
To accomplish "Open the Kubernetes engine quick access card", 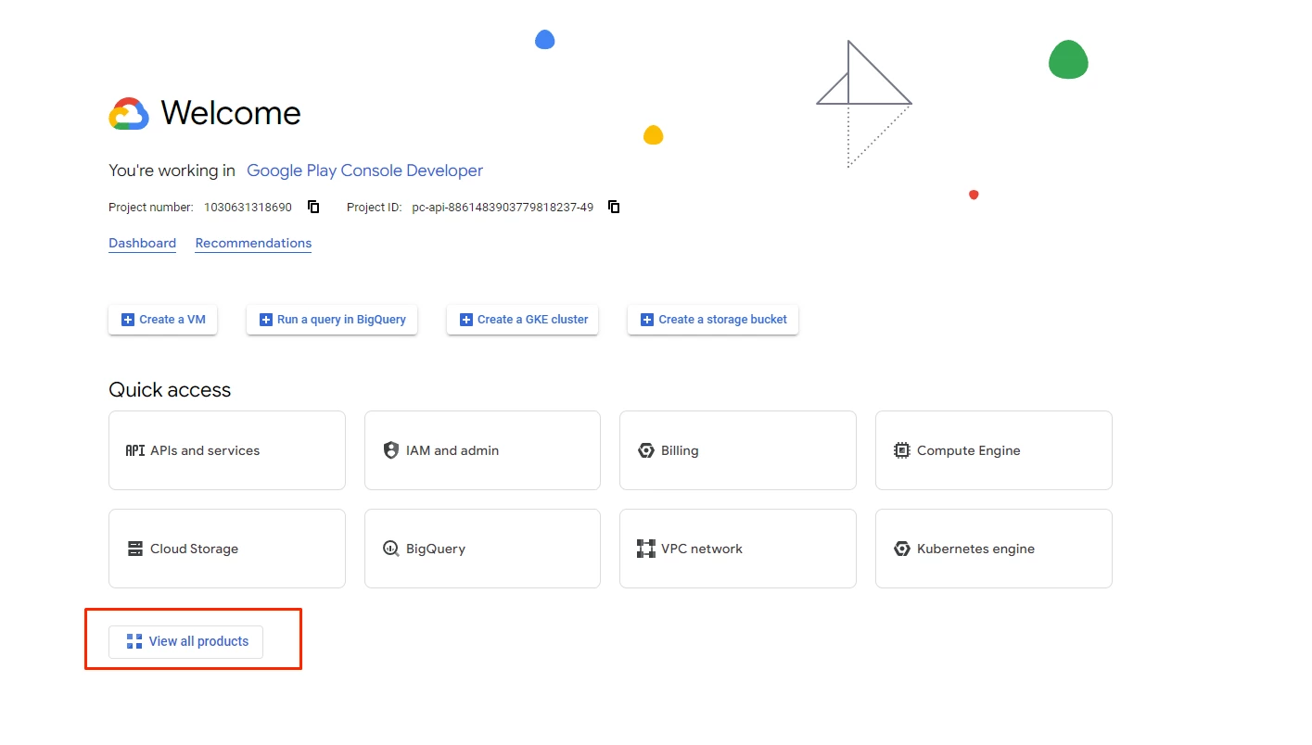I will tap(993, 549).
